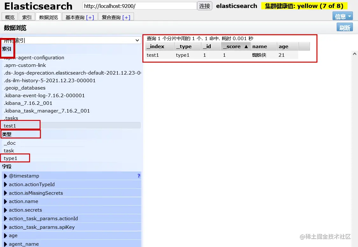Select the 数据浏览 tab
This screenshot has width=358, height=247.
click(x=49, y=17)
